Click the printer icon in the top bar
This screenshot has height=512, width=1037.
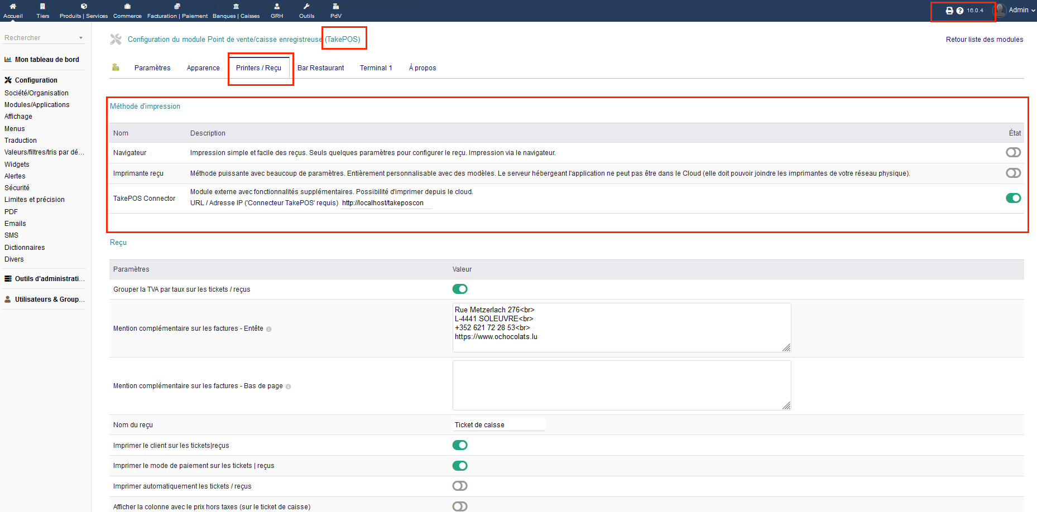tap(949, 10)
